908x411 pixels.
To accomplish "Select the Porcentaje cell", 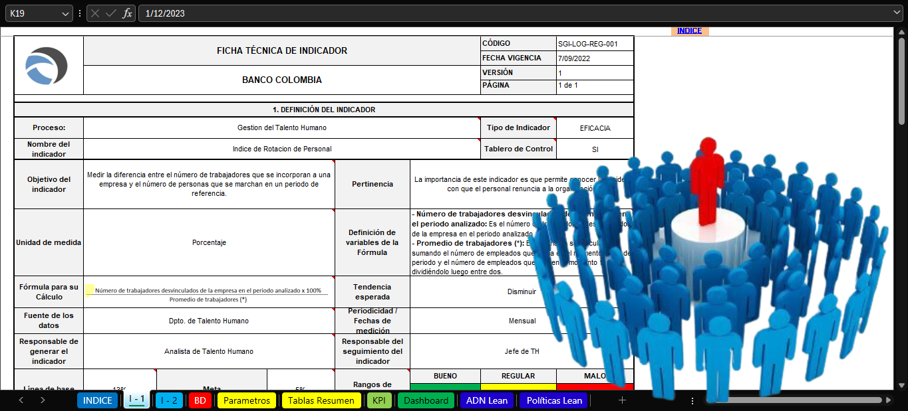I will pyautogui.click(x=209, y=242).
